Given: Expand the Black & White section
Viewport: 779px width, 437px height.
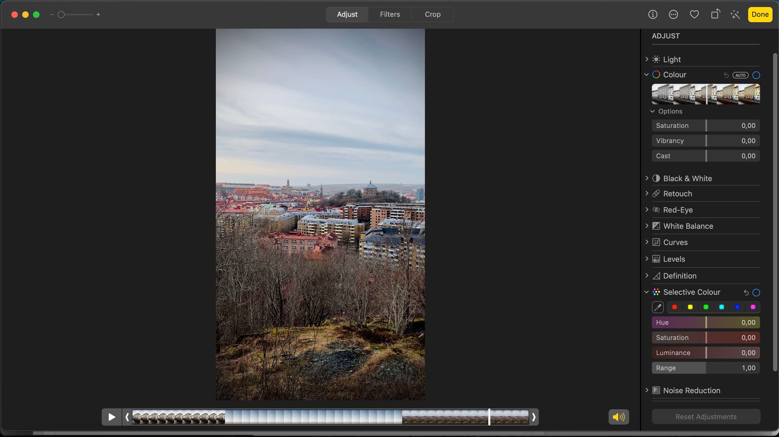Looking at the screenshot, I should point(646,178).
